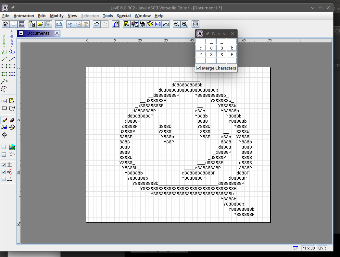340x257 pixels.
Task: Select the fill bucket tool
Action: point(4,128)
